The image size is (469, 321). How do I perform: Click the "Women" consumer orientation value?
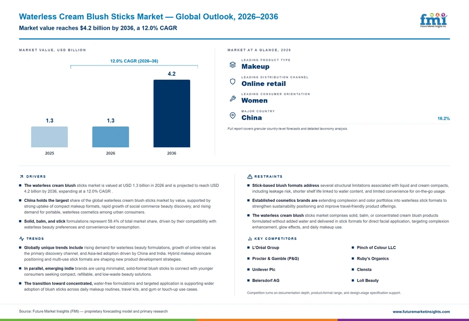point(254,100)
